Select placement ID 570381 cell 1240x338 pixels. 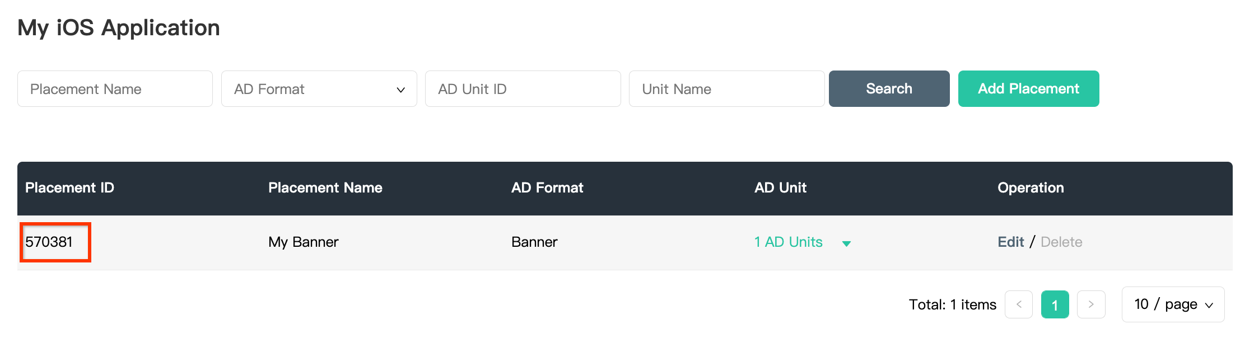click(49, 242)
